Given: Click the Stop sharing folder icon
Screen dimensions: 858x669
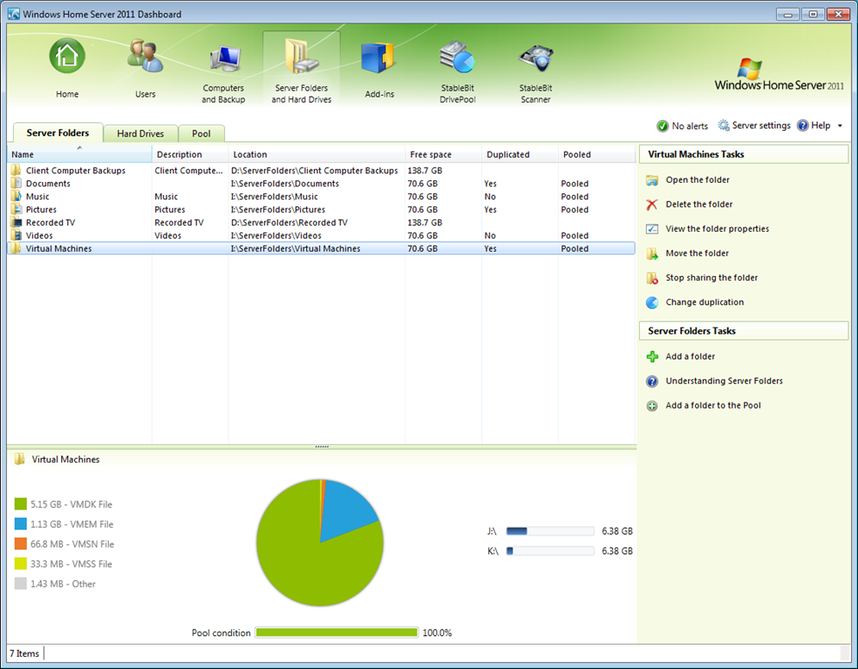Looking at the screenshot, I should pos(651,278).
